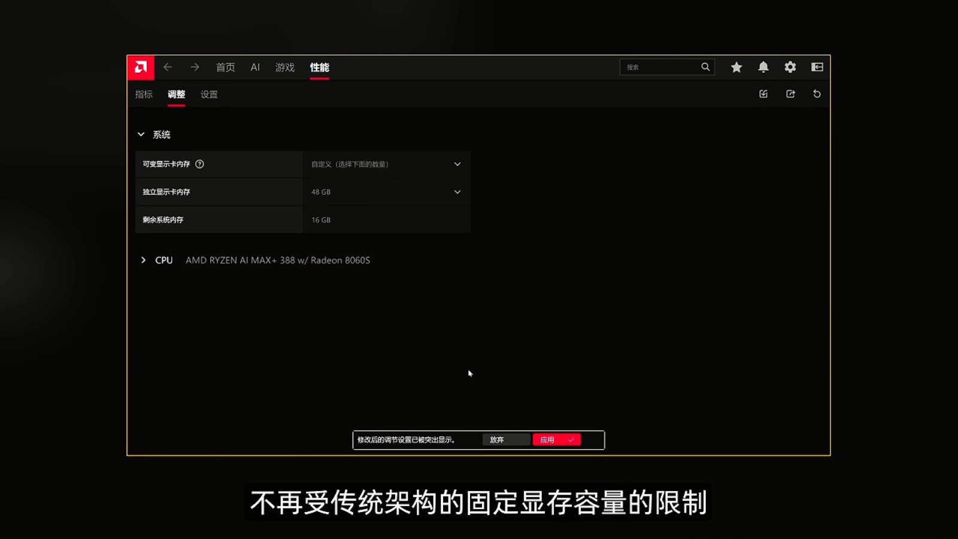The image size is (958, 539).
Task: Click the reset arrow icon in sub-toolbar
Action: [817, 94]
